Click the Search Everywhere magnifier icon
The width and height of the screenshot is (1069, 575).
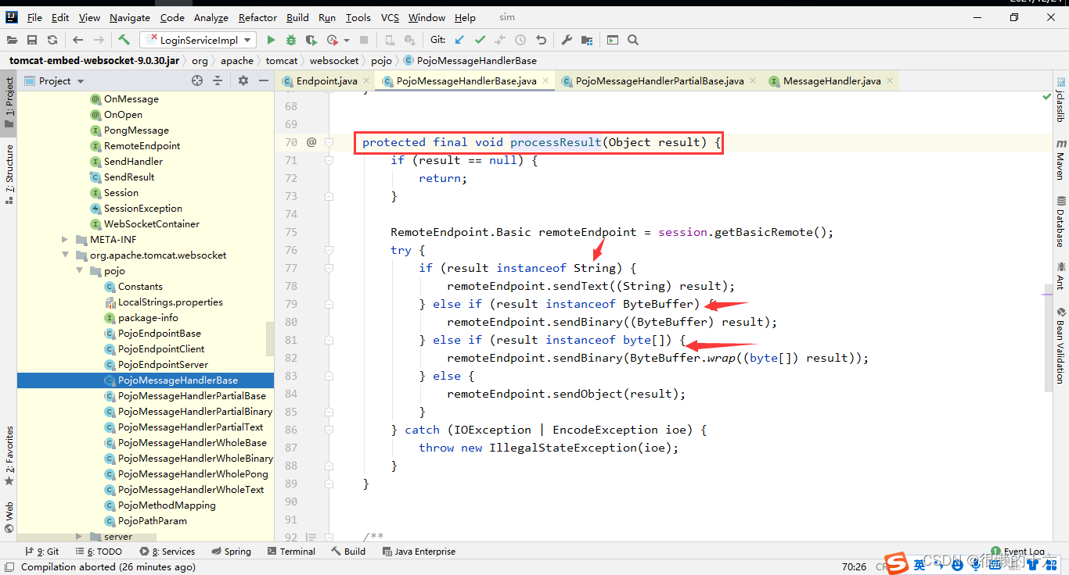coord(633,40)
